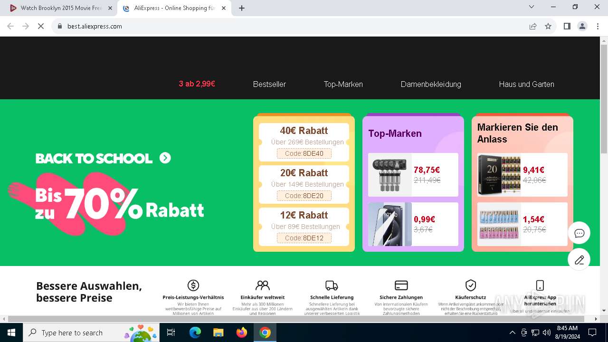Open Markieren Sie den Anlass heading
Screen dimensions: 608x342
click(517, 133)
